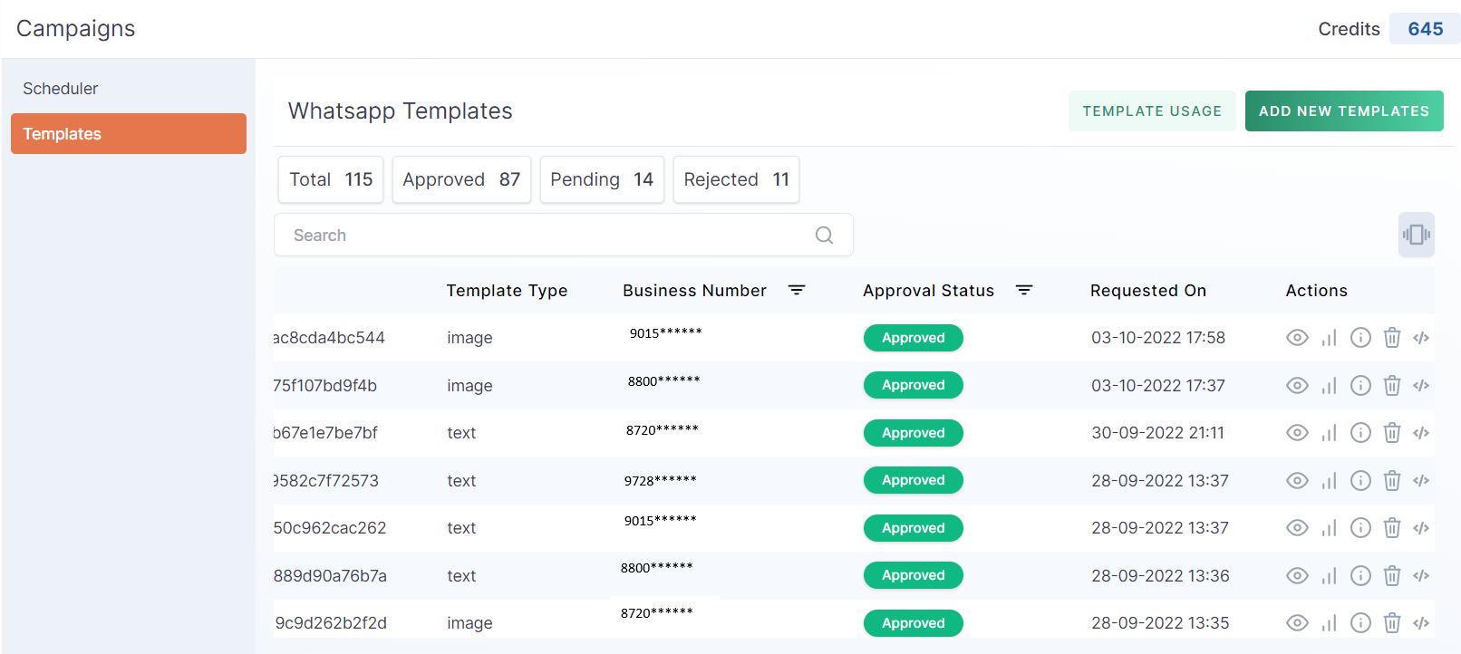The height and width of the screenshot is (654, 1461).
Task: Show info for 50c962cac262 row
Action: click(1360, 528)
